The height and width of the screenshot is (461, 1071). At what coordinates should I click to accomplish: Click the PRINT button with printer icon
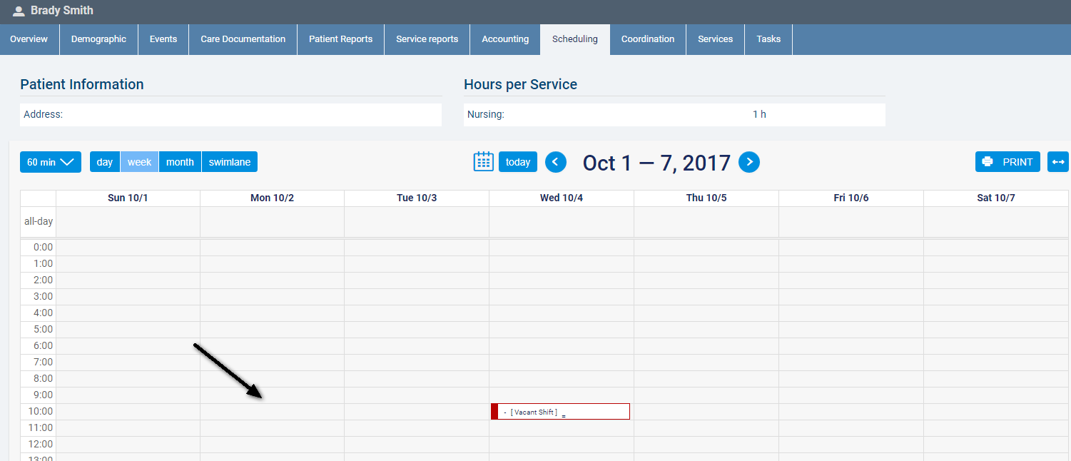pos(1007,162)
